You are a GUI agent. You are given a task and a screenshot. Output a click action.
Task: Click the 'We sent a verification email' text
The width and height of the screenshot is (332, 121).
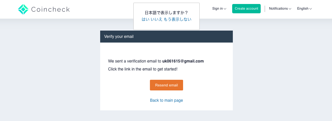(x=135, y=61)
